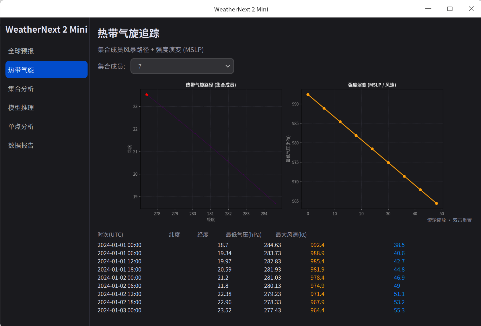
Task: Click the wind speed value 38.5
Action: (x=399, y=245)
